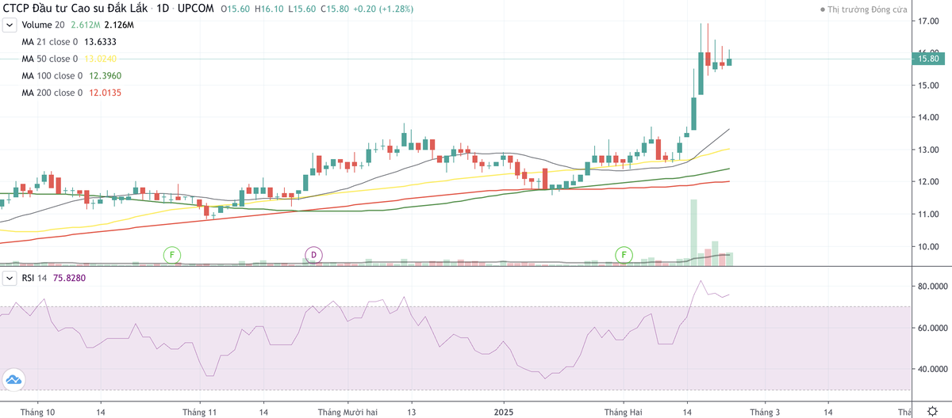Click the first green F marker near Tháng 11
952x418 pixels.
tap(171, 254)
